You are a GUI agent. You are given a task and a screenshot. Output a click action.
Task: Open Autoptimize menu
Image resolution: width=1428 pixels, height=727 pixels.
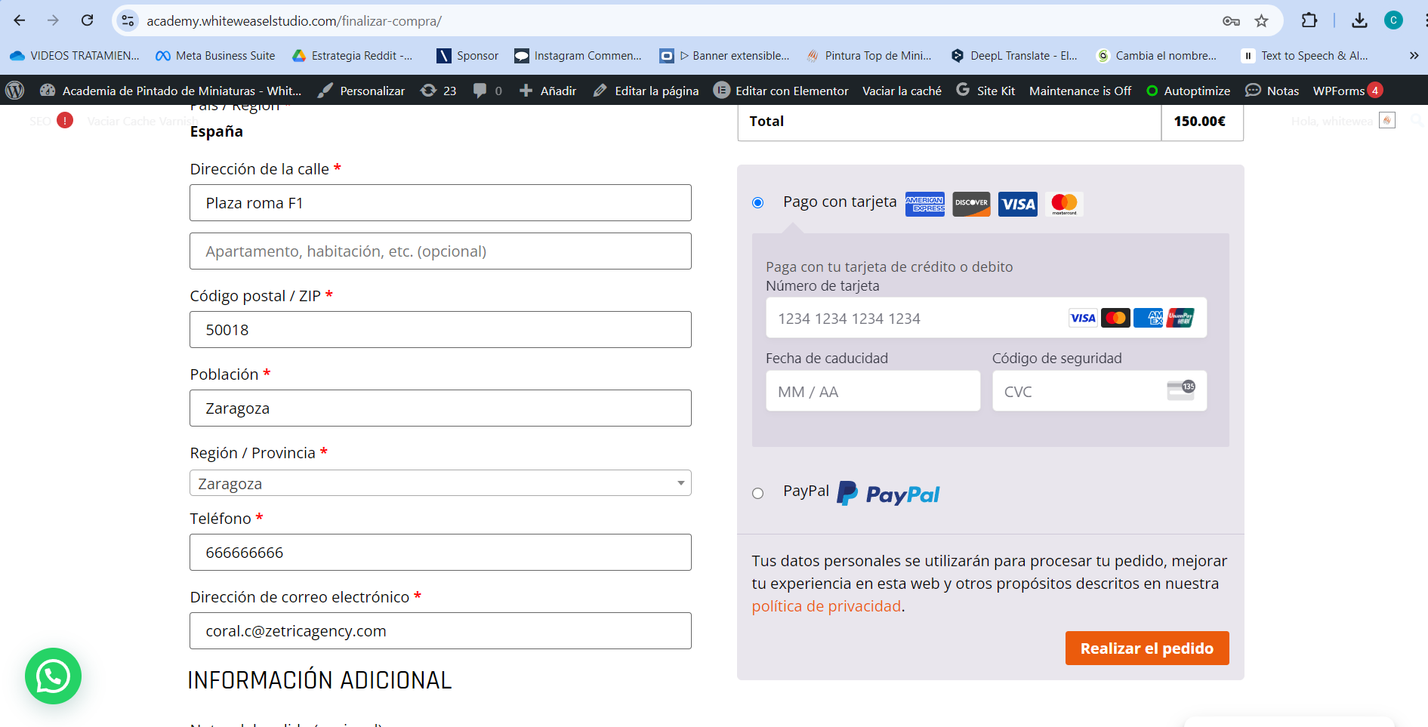click(1188, 91)
